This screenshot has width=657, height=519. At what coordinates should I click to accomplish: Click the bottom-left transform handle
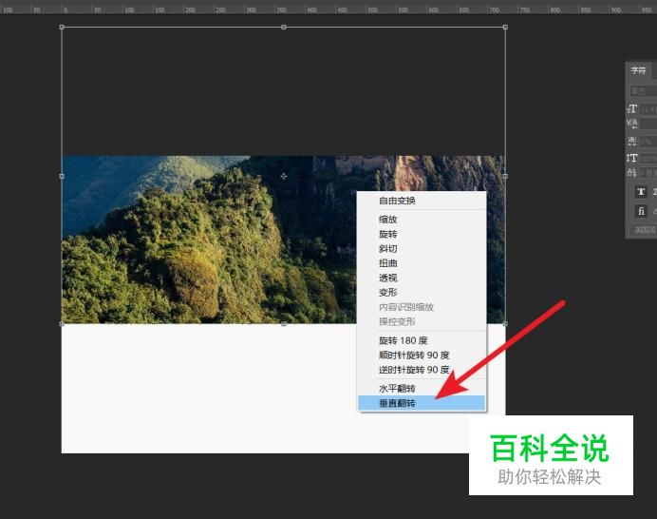tap(62, 323)
